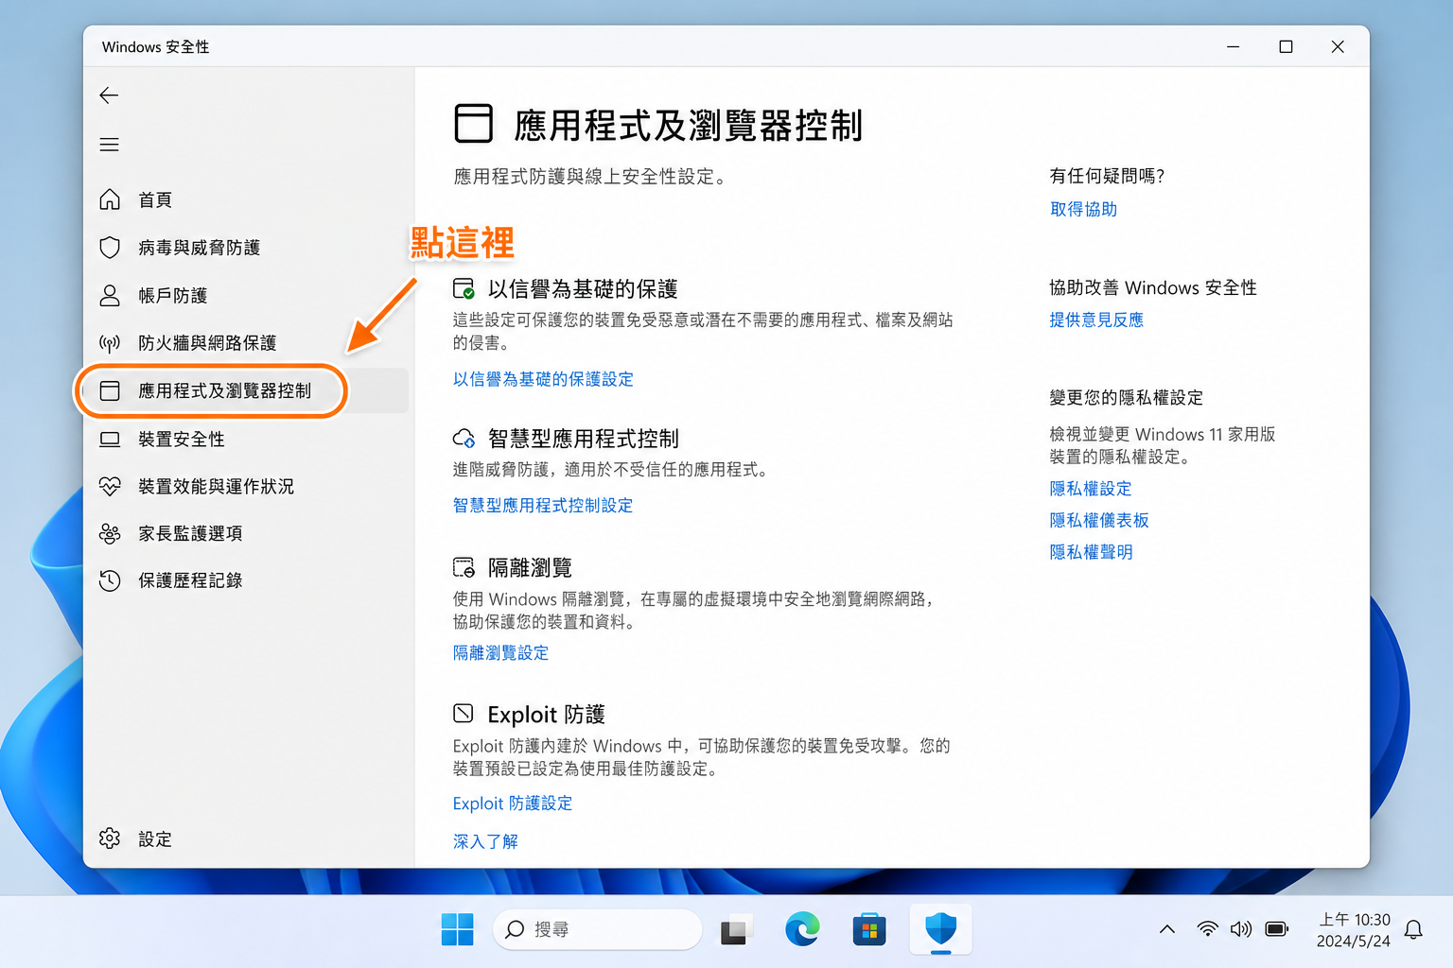Click the 提供意見反應 link
Viewport: 1453px width, 968px height.
(x=1096, y=320)
